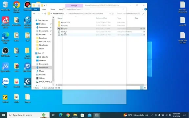Select Videos under This PC
Screen dimensions: 189x118
click(42, 78)
